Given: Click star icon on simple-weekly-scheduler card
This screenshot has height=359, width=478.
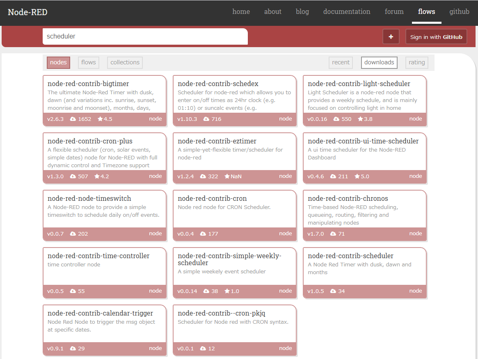Looking at the screenshot, I should tap(227, 291).
